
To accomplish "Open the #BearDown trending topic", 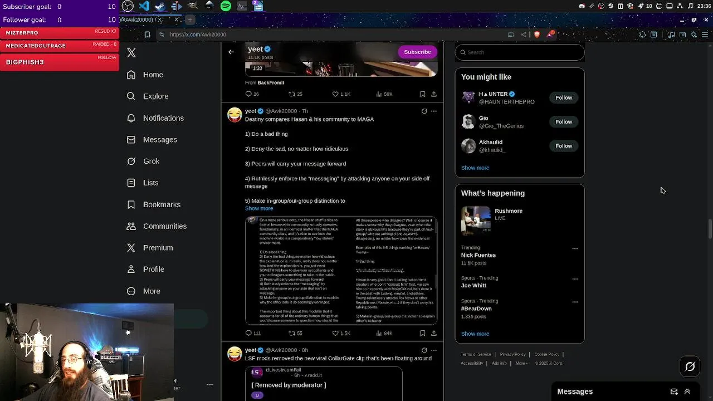I will (x=476, y=309).
